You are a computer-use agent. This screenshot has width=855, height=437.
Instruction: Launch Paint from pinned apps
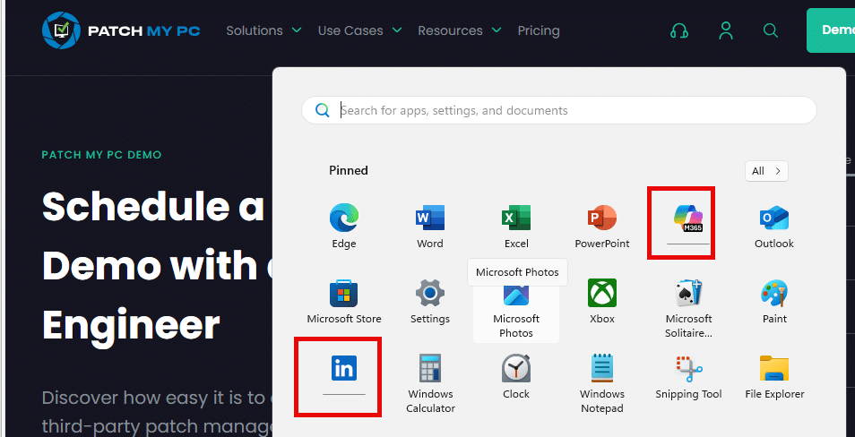[774, 301]
